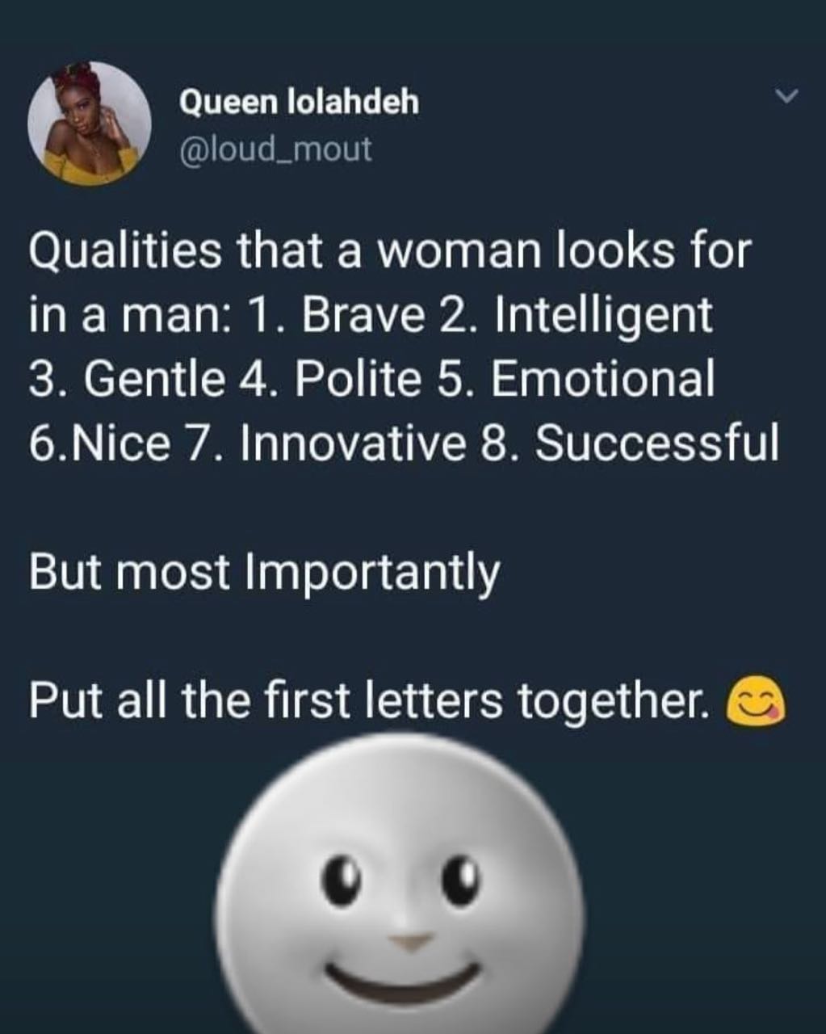Click the moon face's left eye

coord(341,879)
